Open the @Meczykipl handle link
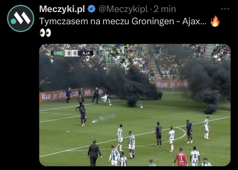 [123, 9]
